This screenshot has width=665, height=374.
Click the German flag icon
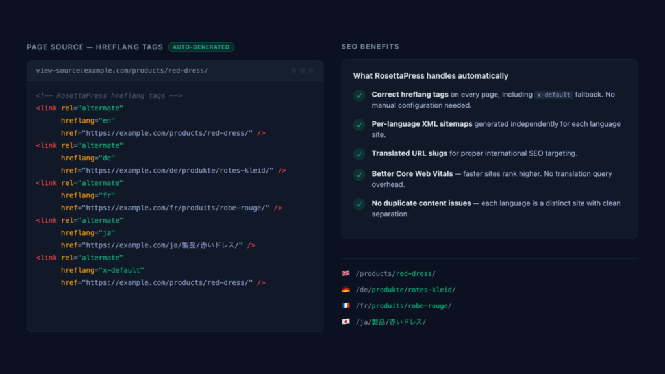pyautogui.click(x=345, y=290)
